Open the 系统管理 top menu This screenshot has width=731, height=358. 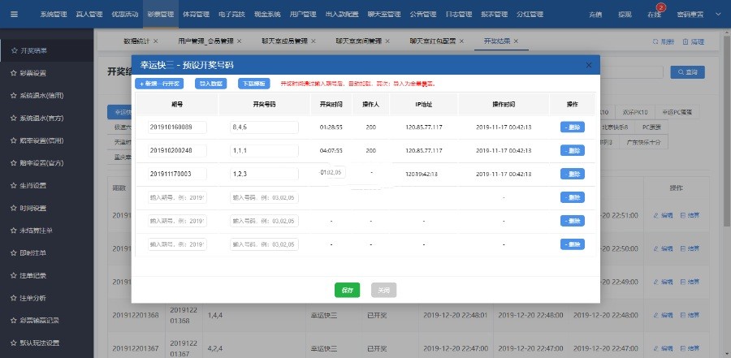53,15
